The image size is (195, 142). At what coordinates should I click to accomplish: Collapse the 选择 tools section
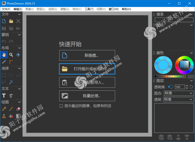click(19, 68)
